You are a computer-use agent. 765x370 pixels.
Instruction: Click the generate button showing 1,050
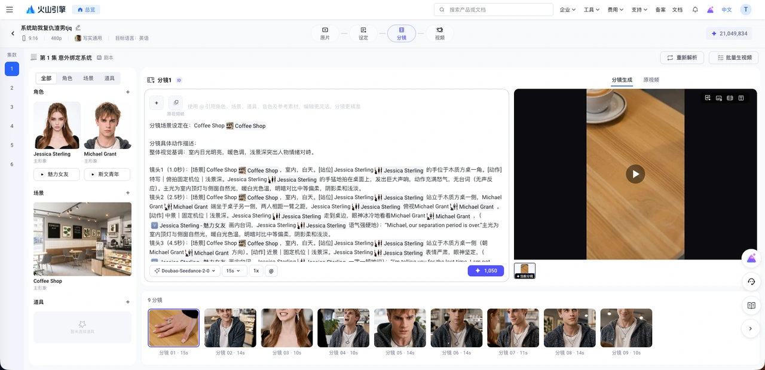click(x=486, y=271)
